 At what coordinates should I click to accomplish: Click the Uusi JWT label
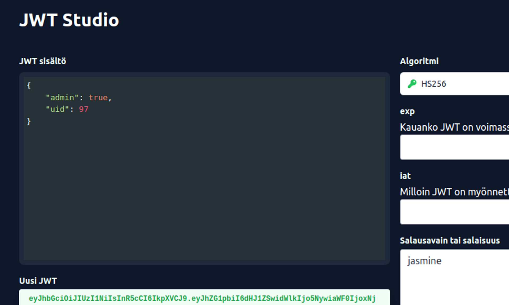(38, 281)
